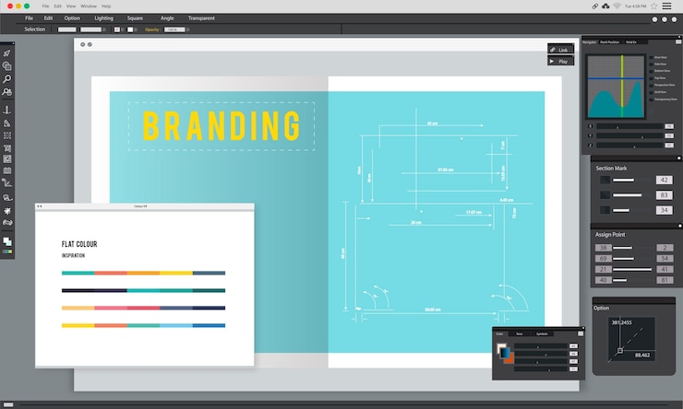This screenshot has height=409, width=683.
Task: Click the Assign Point field showing 69
Action: click(x=604, y=259)
